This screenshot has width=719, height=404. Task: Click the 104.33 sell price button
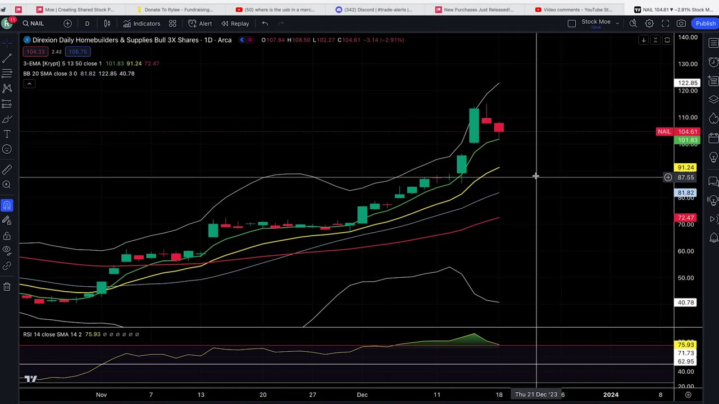(35, 52)
